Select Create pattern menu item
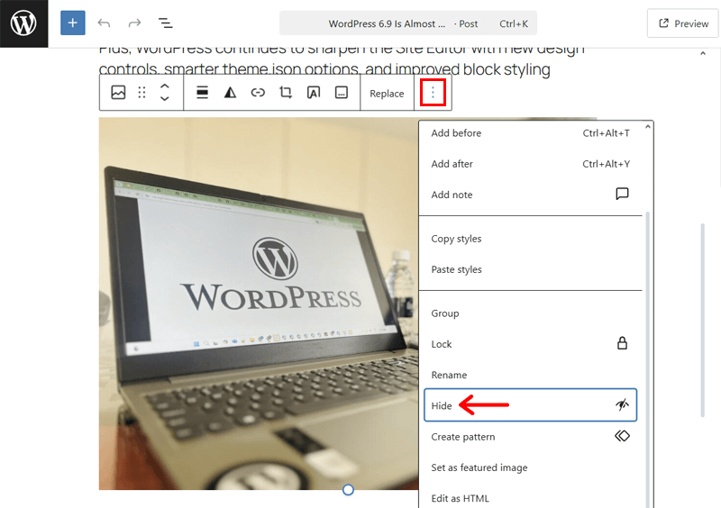The width and height of the screenshot is (721, 508). (x=530, y=437)
